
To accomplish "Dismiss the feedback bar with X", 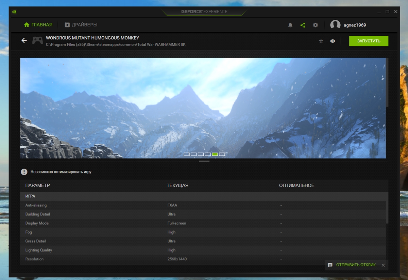I will click(x=383, y=265).
